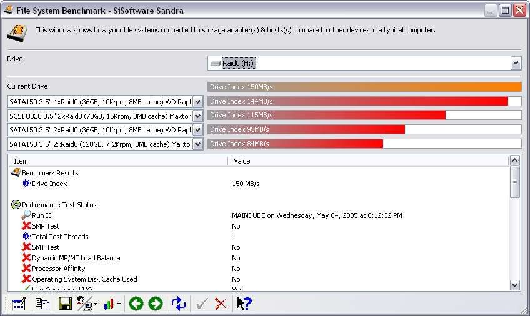Select the Performance Test Status row
Image resolution: width=530 pixels, height=316 pixels.
59,205
